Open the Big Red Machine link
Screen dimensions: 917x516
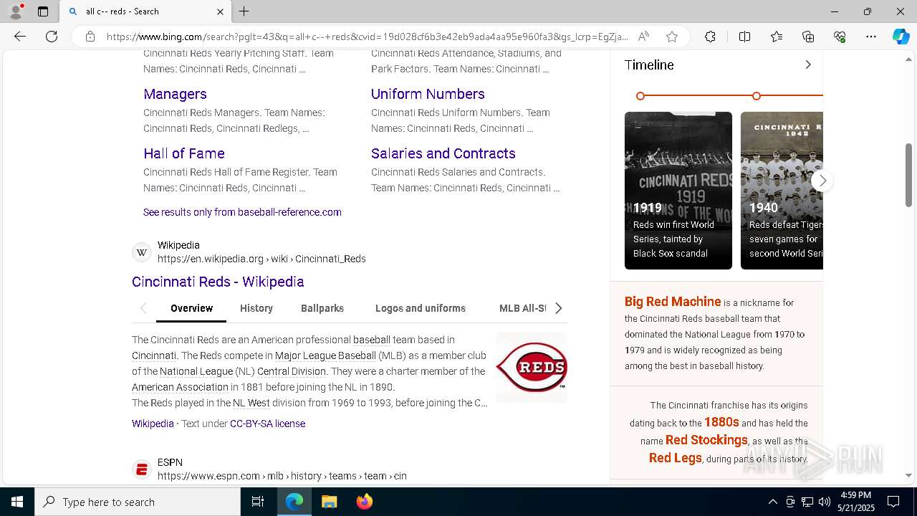pos(673,302)
